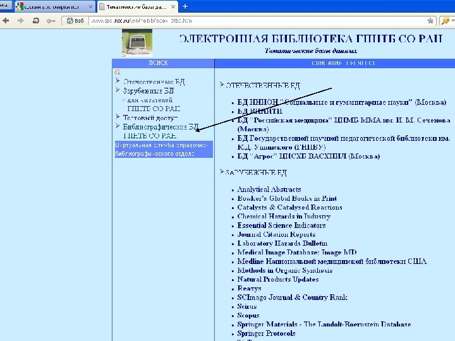Open БД ВИНИТИ link
455x341 pixels.
point(260,111)
